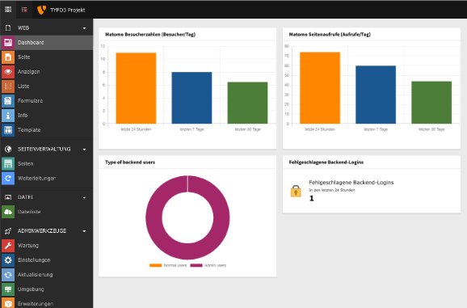Image resolution: width=467 pixels, height=308 pixels.
Task: Click the padlock icon in failed logins widget
Action: coord(296,192)
